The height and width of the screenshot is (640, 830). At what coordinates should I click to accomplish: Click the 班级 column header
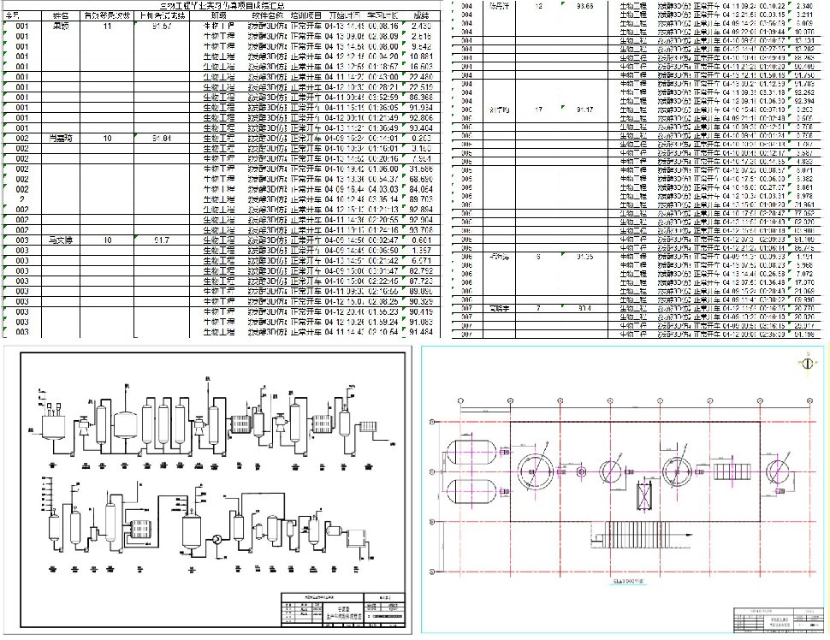pos(218,16)
